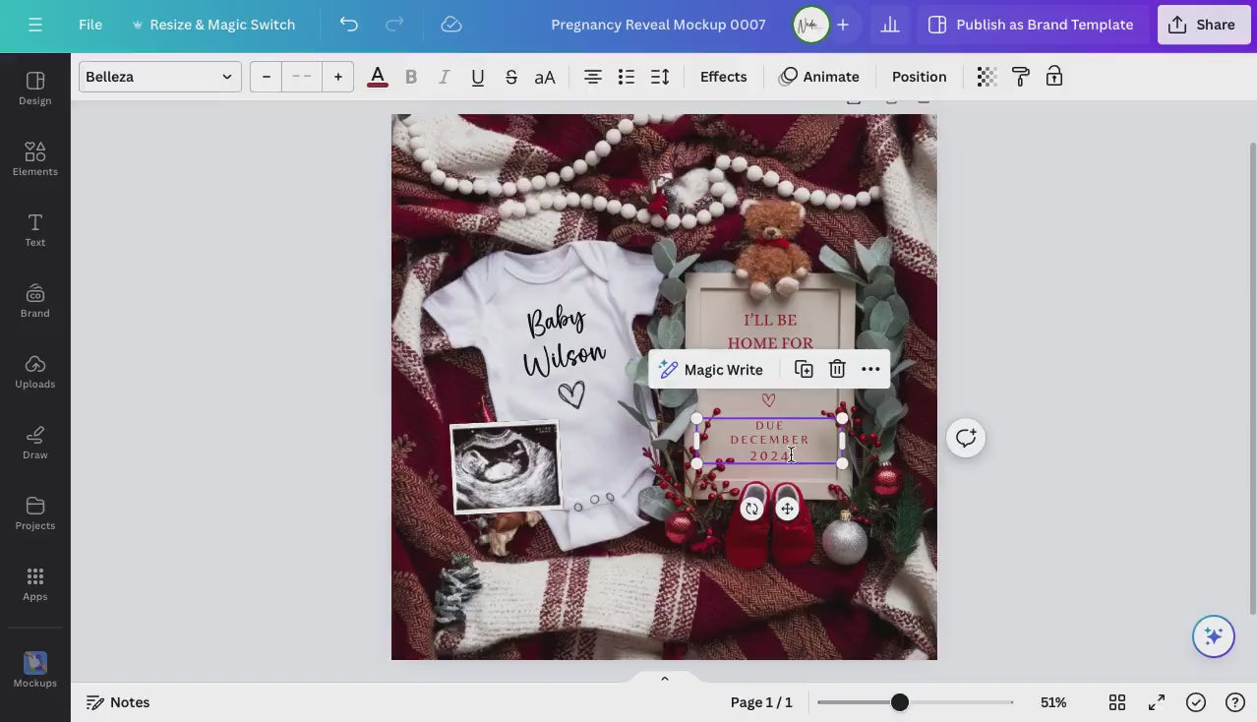This screenshot has height=722, width=1257.
Task: Open the Projects panel
Action: pos(35,513)
